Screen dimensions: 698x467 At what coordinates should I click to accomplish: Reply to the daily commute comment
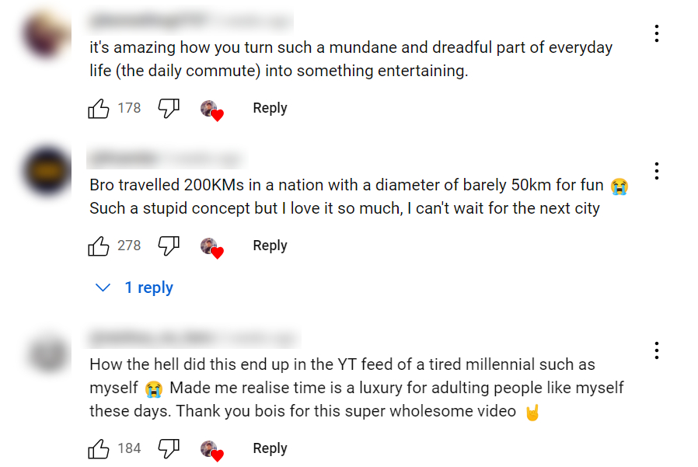point(270,109)
